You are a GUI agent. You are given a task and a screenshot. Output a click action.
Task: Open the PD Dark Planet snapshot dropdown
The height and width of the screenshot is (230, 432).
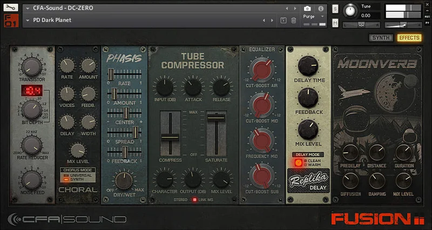point(28,20)
